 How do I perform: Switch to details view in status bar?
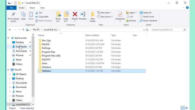[x=183, y=108]
